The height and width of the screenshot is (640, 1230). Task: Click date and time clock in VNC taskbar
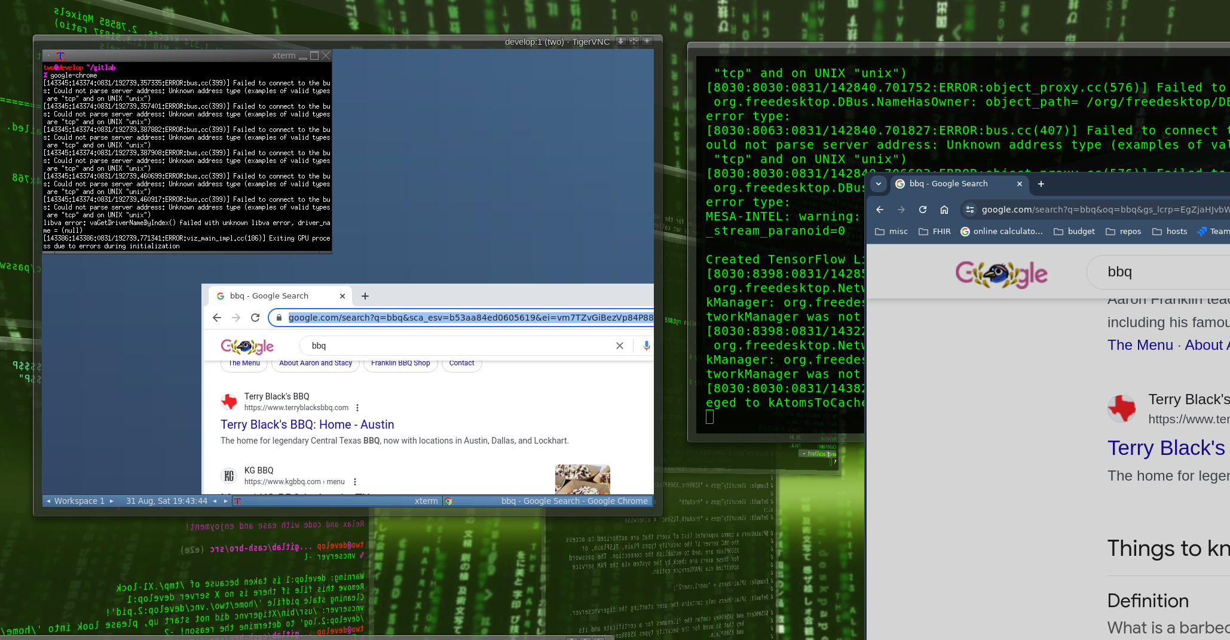pos(167,501)
